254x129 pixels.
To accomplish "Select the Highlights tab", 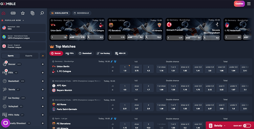I will 60,13.
